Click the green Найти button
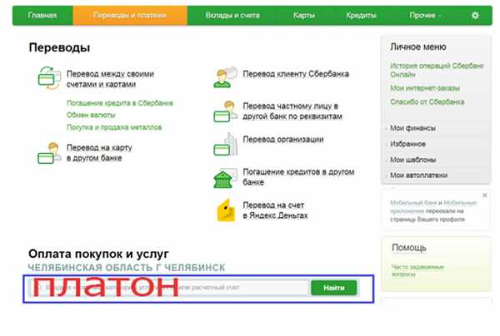The width and height of the screenshot is (500, 336). [x=334, y=288]
